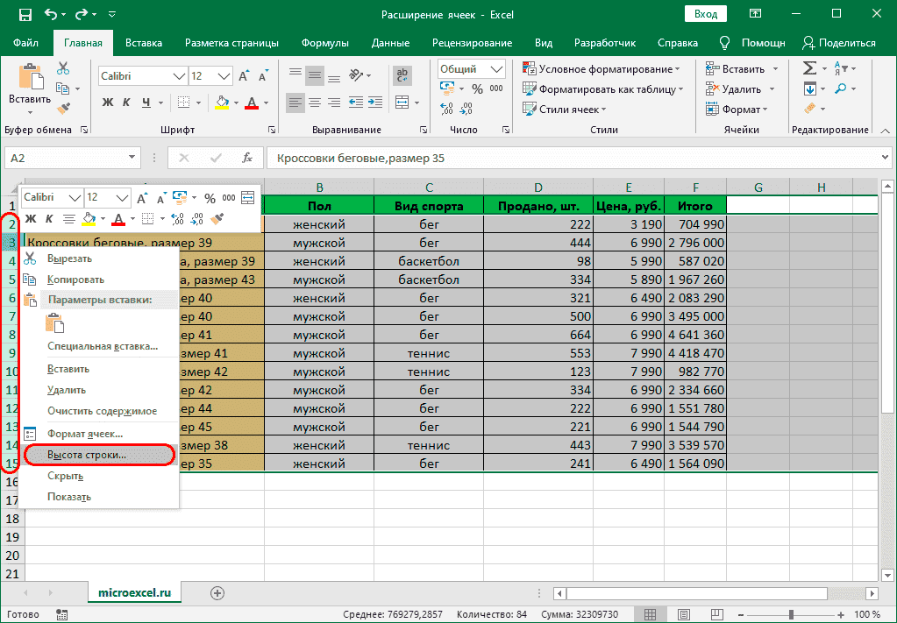Click the percent style icon in ribbon
Viewport: 897px width, 623px height.
coord(477,88)
